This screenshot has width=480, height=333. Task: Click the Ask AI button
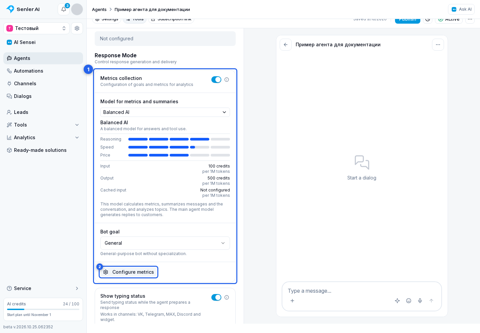[461, 9]
